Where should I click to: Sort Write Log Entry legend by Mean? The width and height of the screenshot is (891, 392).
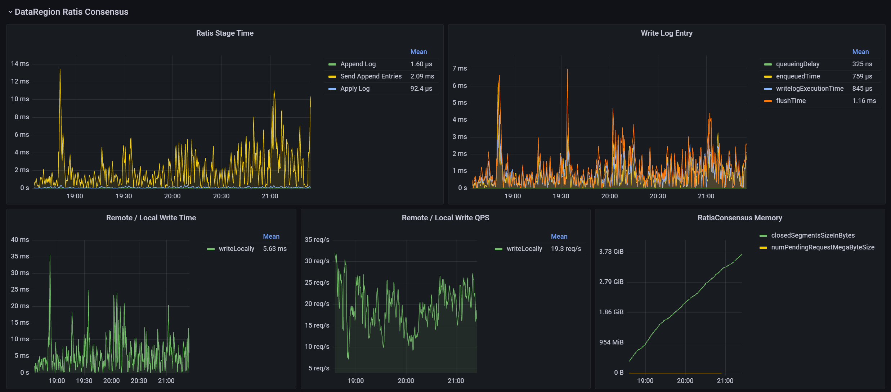coord(860,52)
